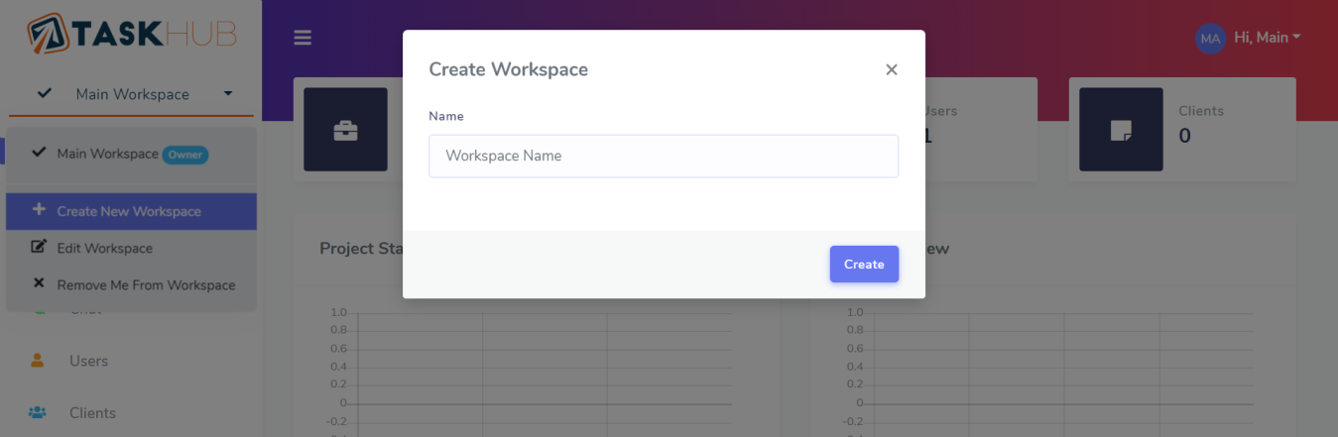
Task: Open the Users page from sidebar
Action: tap(88, 361)
